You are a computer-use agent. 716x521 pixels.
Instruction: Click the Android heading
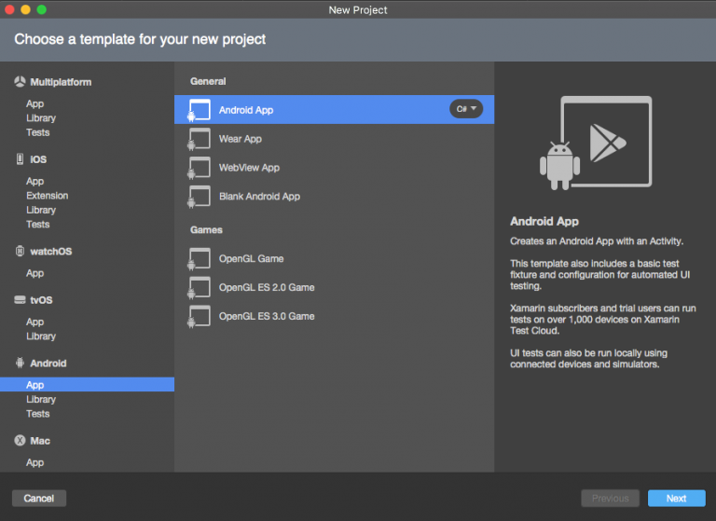[x=48, y=363]
